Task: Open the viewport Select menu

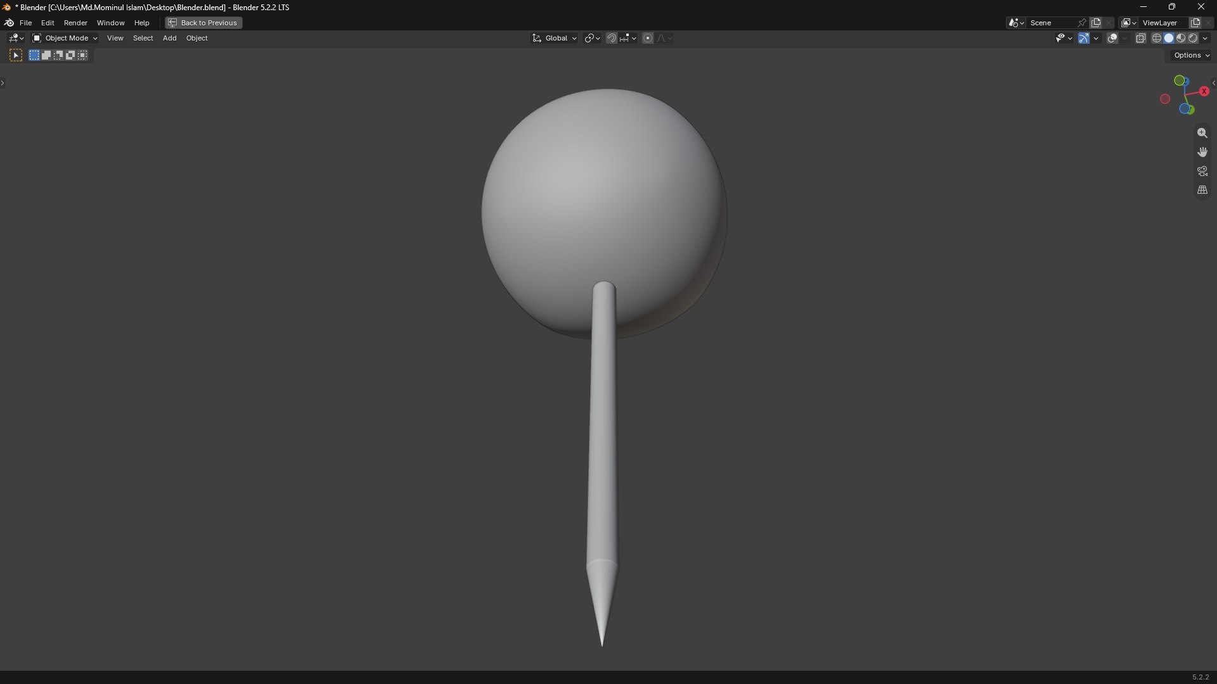Action: click(143, 38)
